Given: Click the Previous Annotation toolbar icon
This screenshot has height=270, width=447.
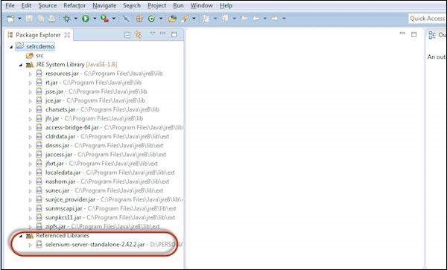Looking at the screenshot, I should pyautogui.click(x=225, y=19).
